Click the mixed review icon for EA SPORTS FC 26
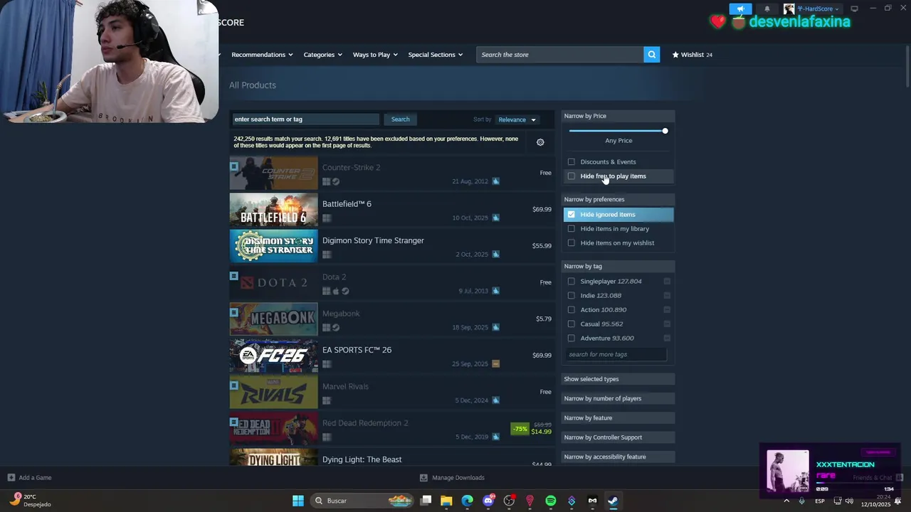911x512 pixels. (x=495, y=364)
